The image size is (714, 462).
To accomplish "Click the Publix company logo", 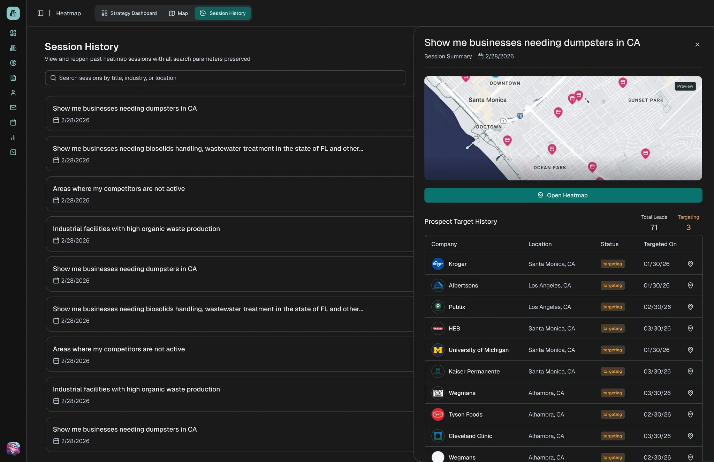I will coord(438,307).
